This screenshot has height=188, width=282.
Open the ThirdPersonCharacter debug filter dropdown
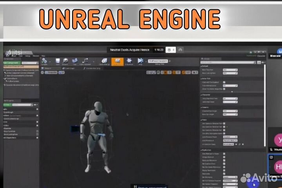[x=158, y=61]
